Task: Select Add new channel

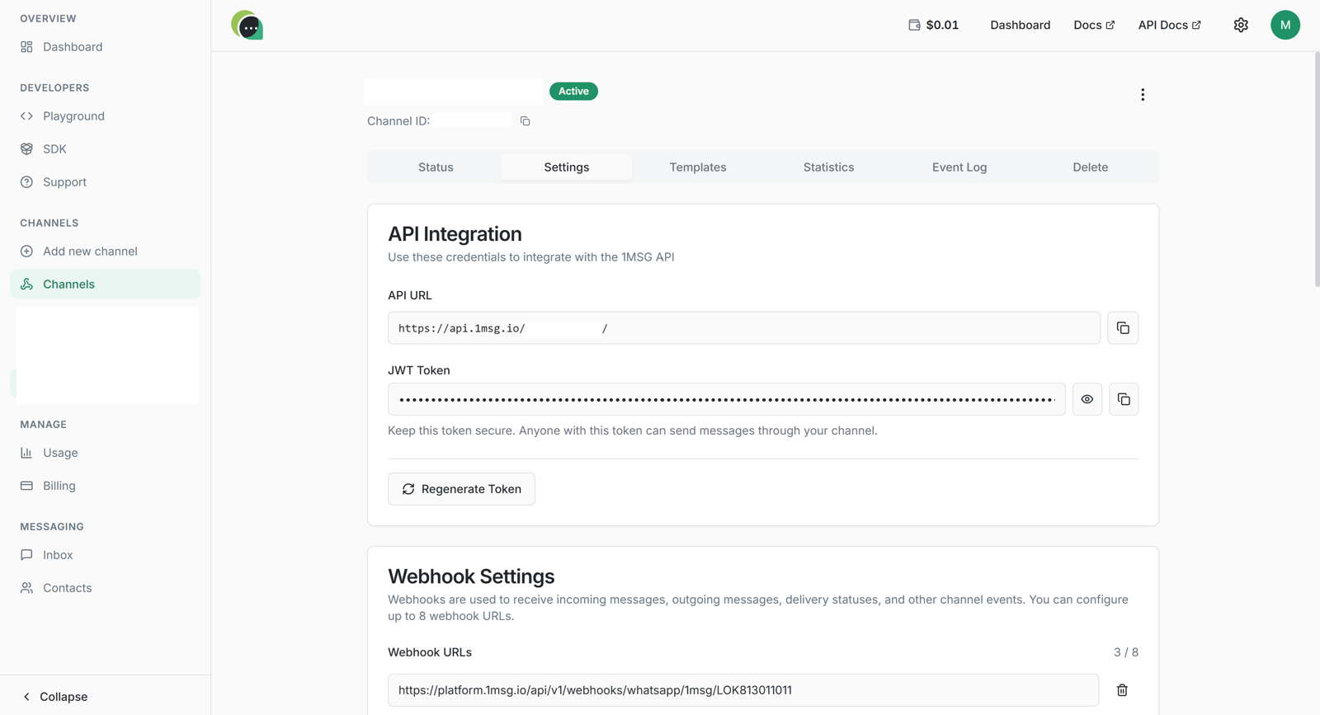Action: [105, 252]
